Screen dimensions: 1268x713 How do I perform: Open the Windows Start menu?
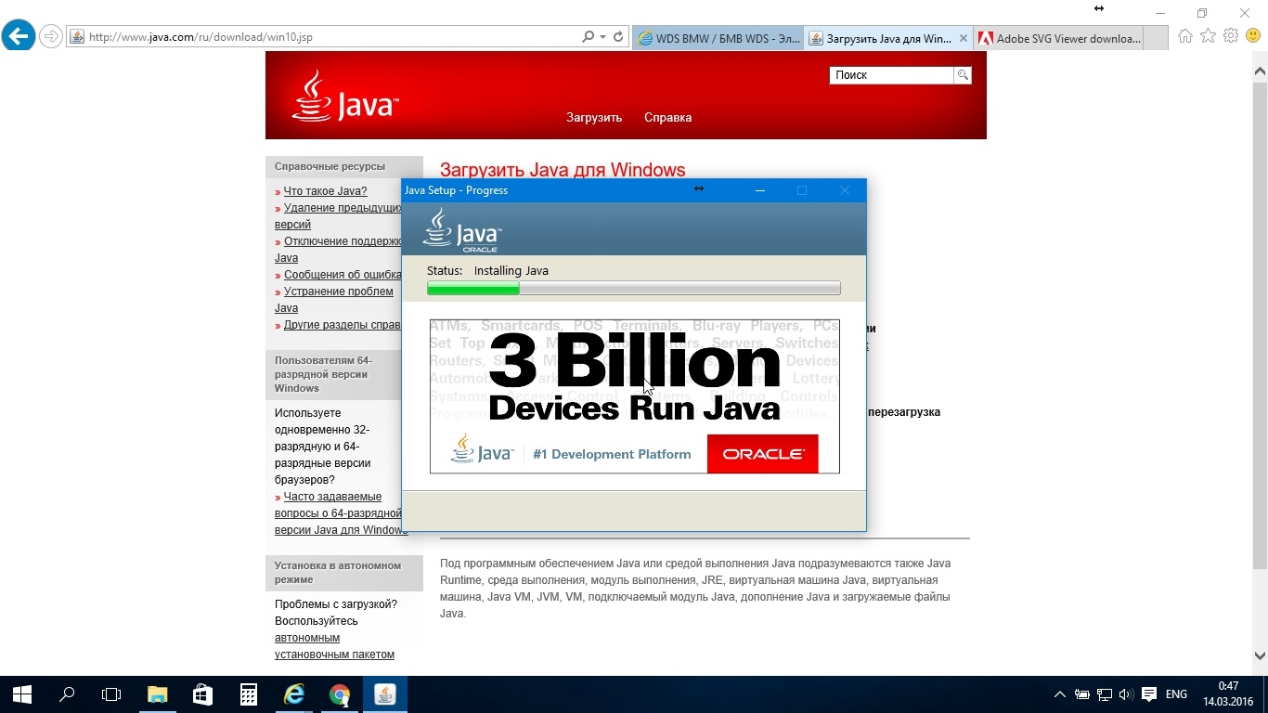[x=22, y=694]
